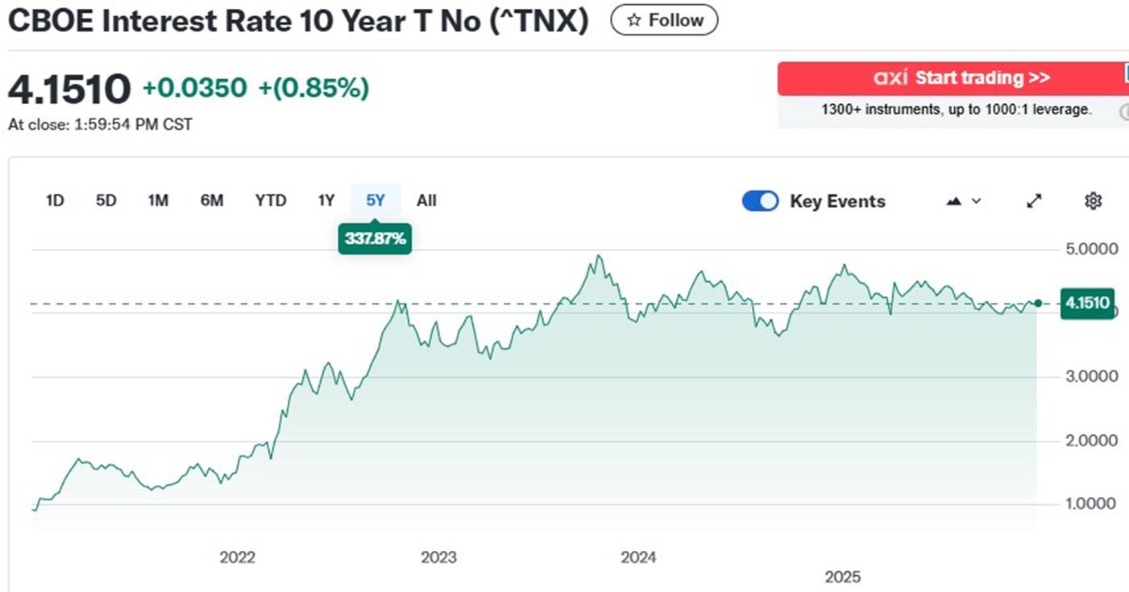
Task: Click the CBOE Interest Rate ticker title
Action: [x=298, y=22]
